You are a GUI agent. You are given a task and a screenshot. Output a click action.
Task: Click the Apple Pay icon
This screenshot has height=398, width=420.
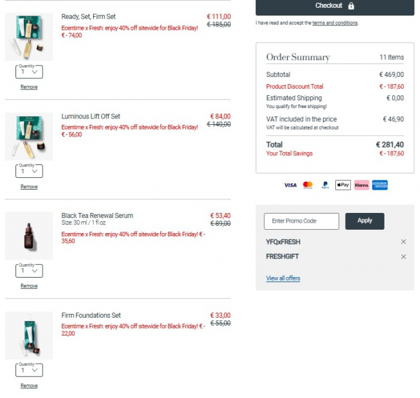point(343,185)
